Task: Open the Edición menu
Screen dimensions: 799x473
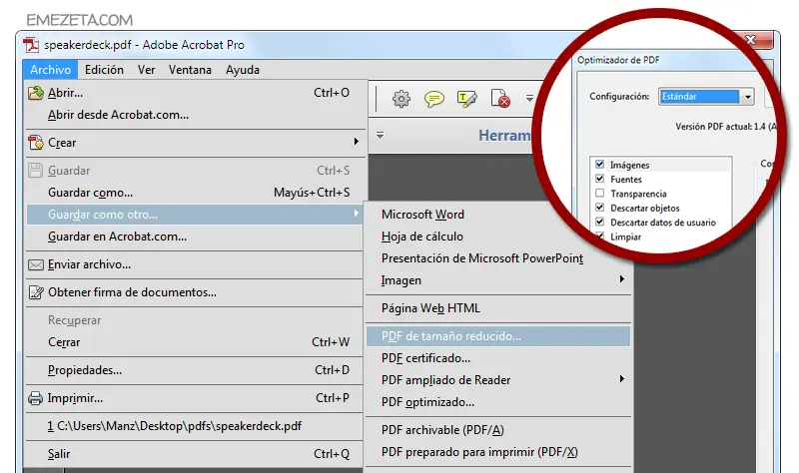Action: point(104,70)
